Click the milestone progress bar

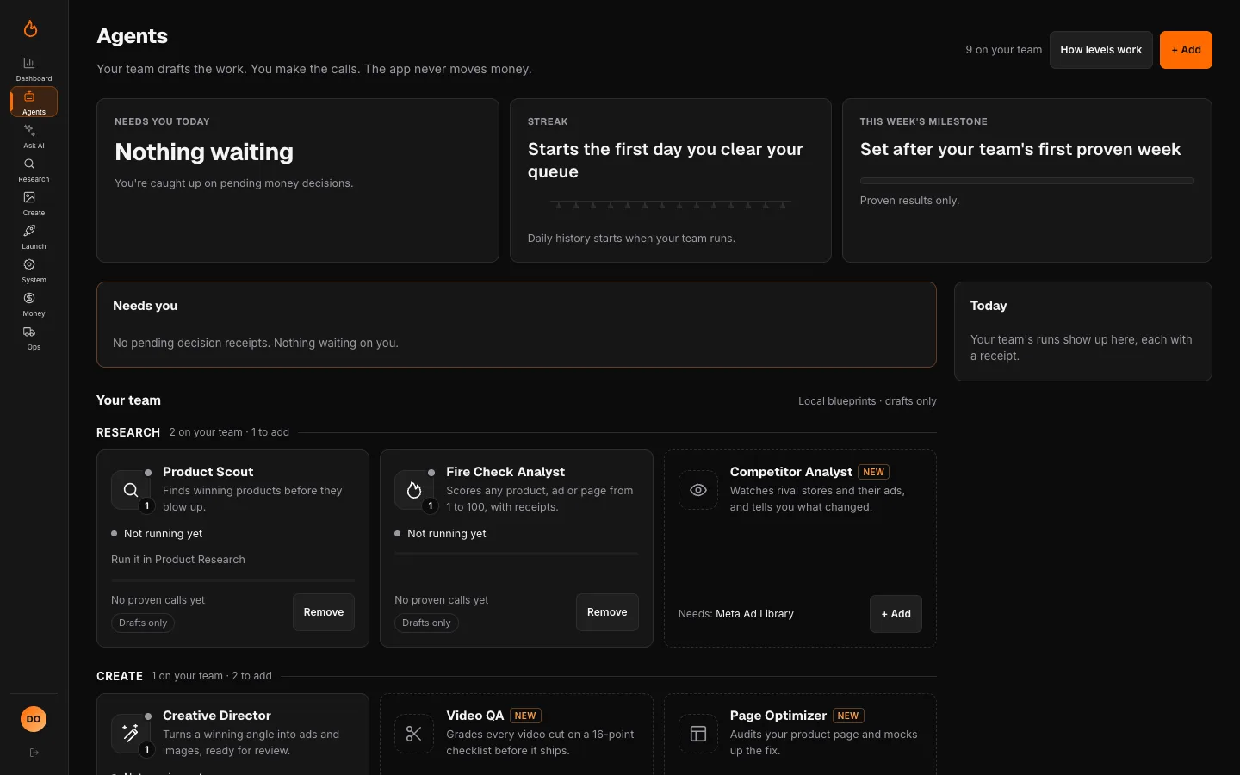tap(1026, 181)
